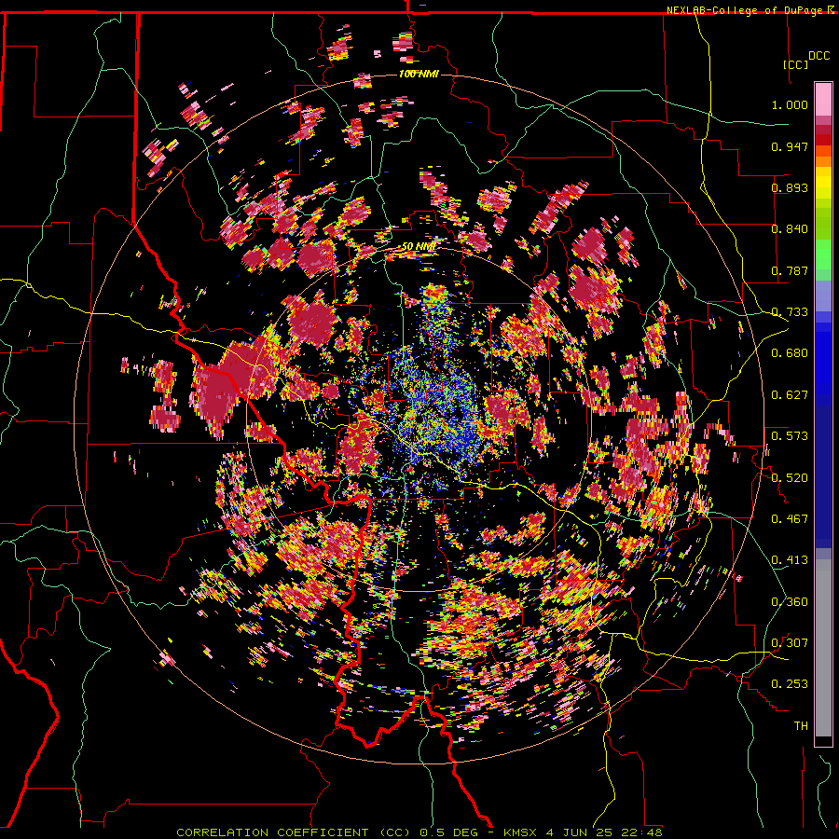
Task: Click the 0.733 legend value
Action: pyautogui.click(x=790, y=312)
